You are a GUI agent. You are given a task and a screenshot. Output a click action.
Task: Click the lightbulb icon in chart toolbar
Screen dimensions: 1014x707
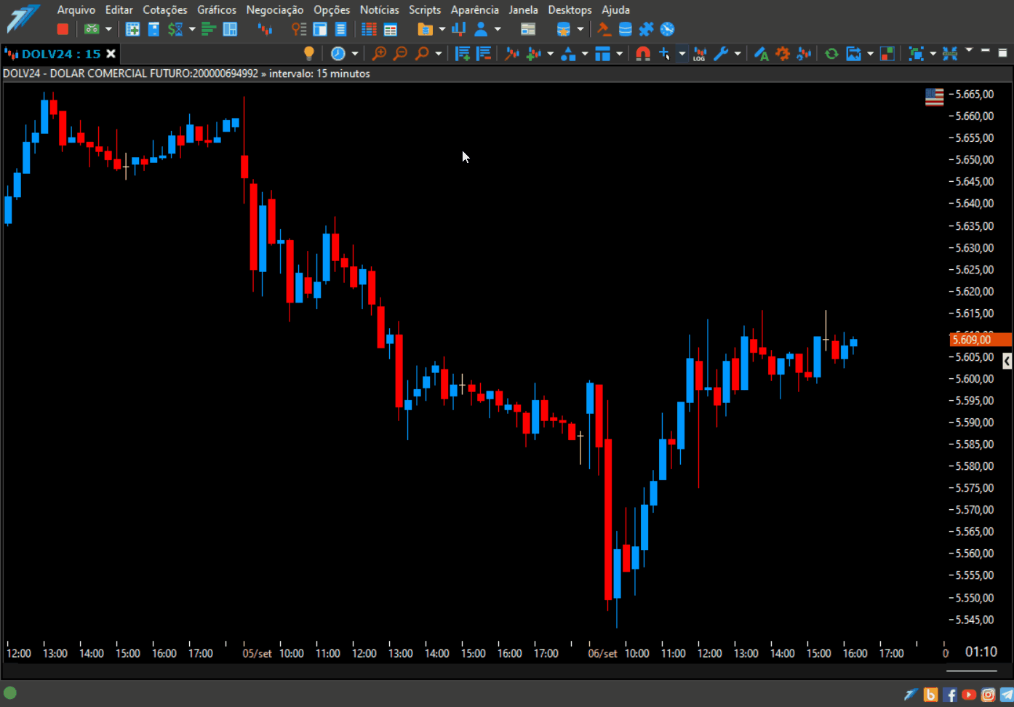click(x=309, y=53)
